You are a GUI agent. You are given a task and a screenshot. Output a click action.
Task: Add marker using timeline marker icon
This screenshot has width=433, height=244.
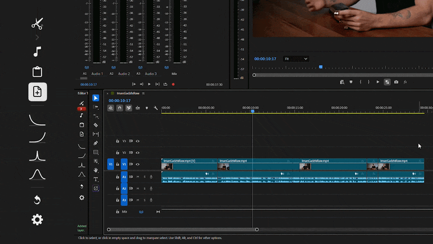(x=147, y=108)
